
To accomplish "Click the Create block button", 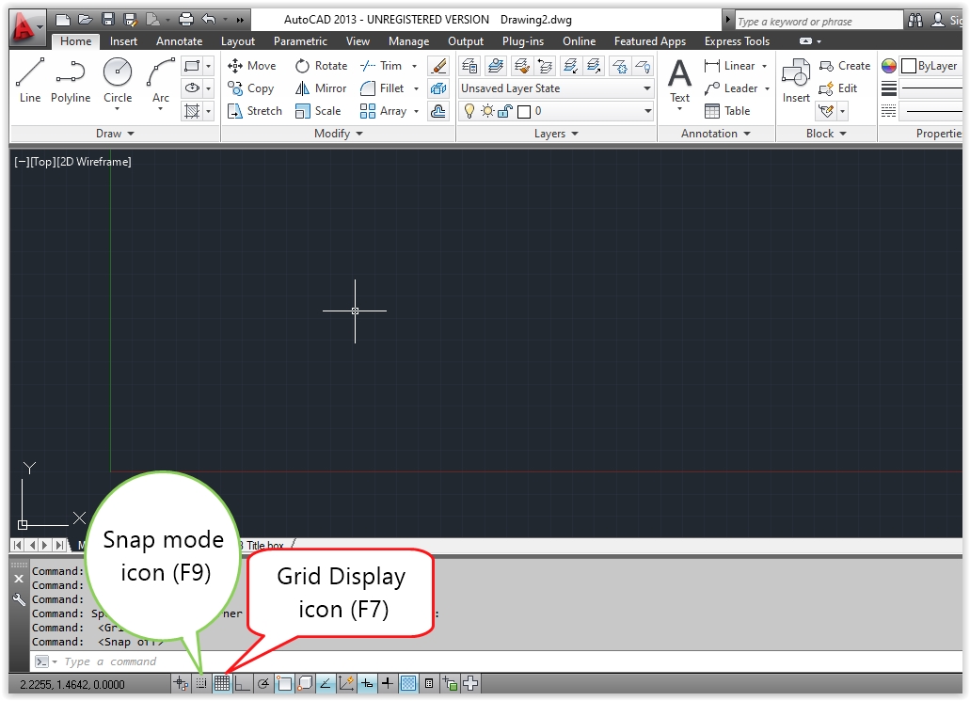I will (x=844, y=65).
